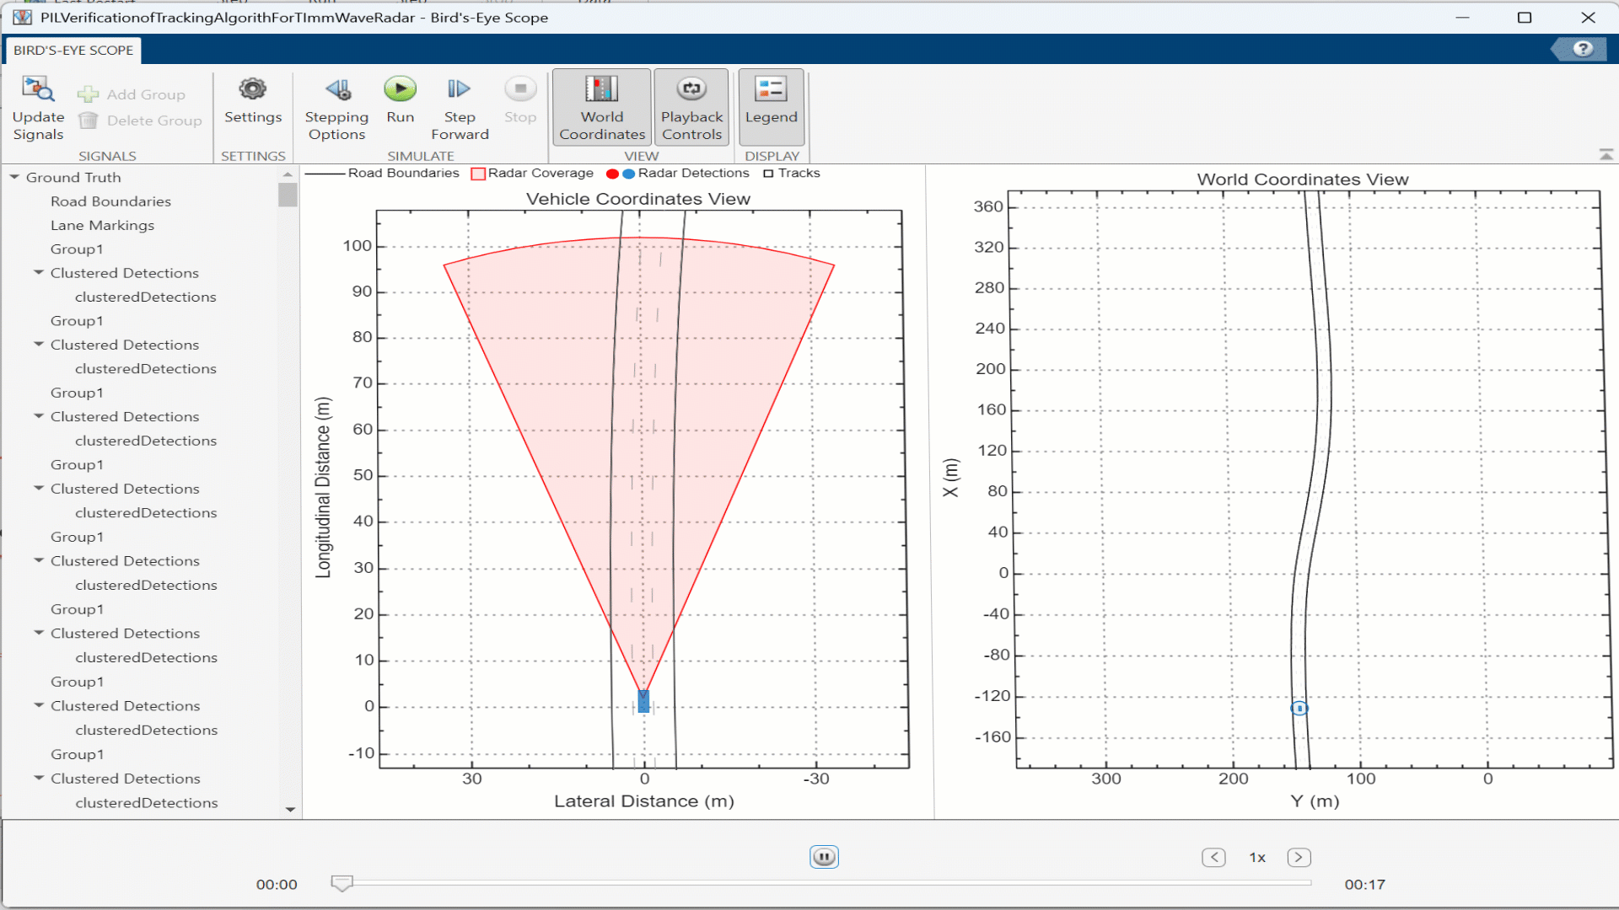Click the Add Group icon

[x=88, y=94]
